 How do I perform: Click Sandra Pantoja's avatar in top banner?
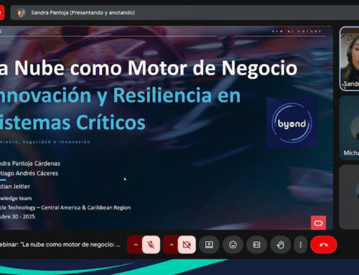(21, 13)
